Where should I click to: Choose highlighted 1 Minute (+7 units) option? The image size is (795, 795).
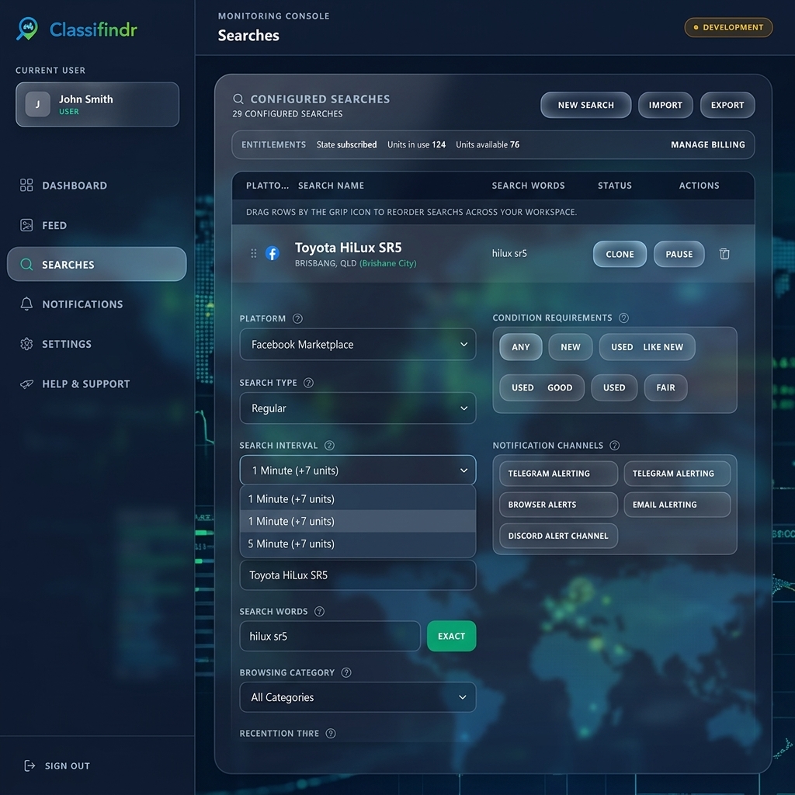coord(357,521)
